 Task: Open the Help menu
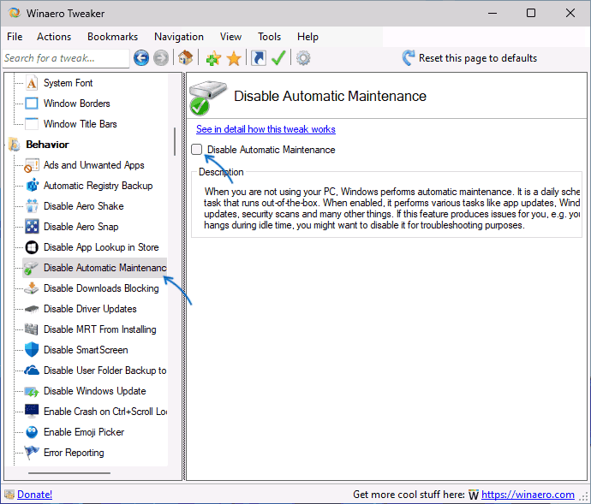tap(307, 37)
